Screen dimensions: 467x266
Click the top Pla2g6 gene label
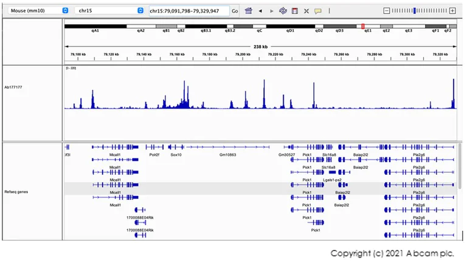419,155
